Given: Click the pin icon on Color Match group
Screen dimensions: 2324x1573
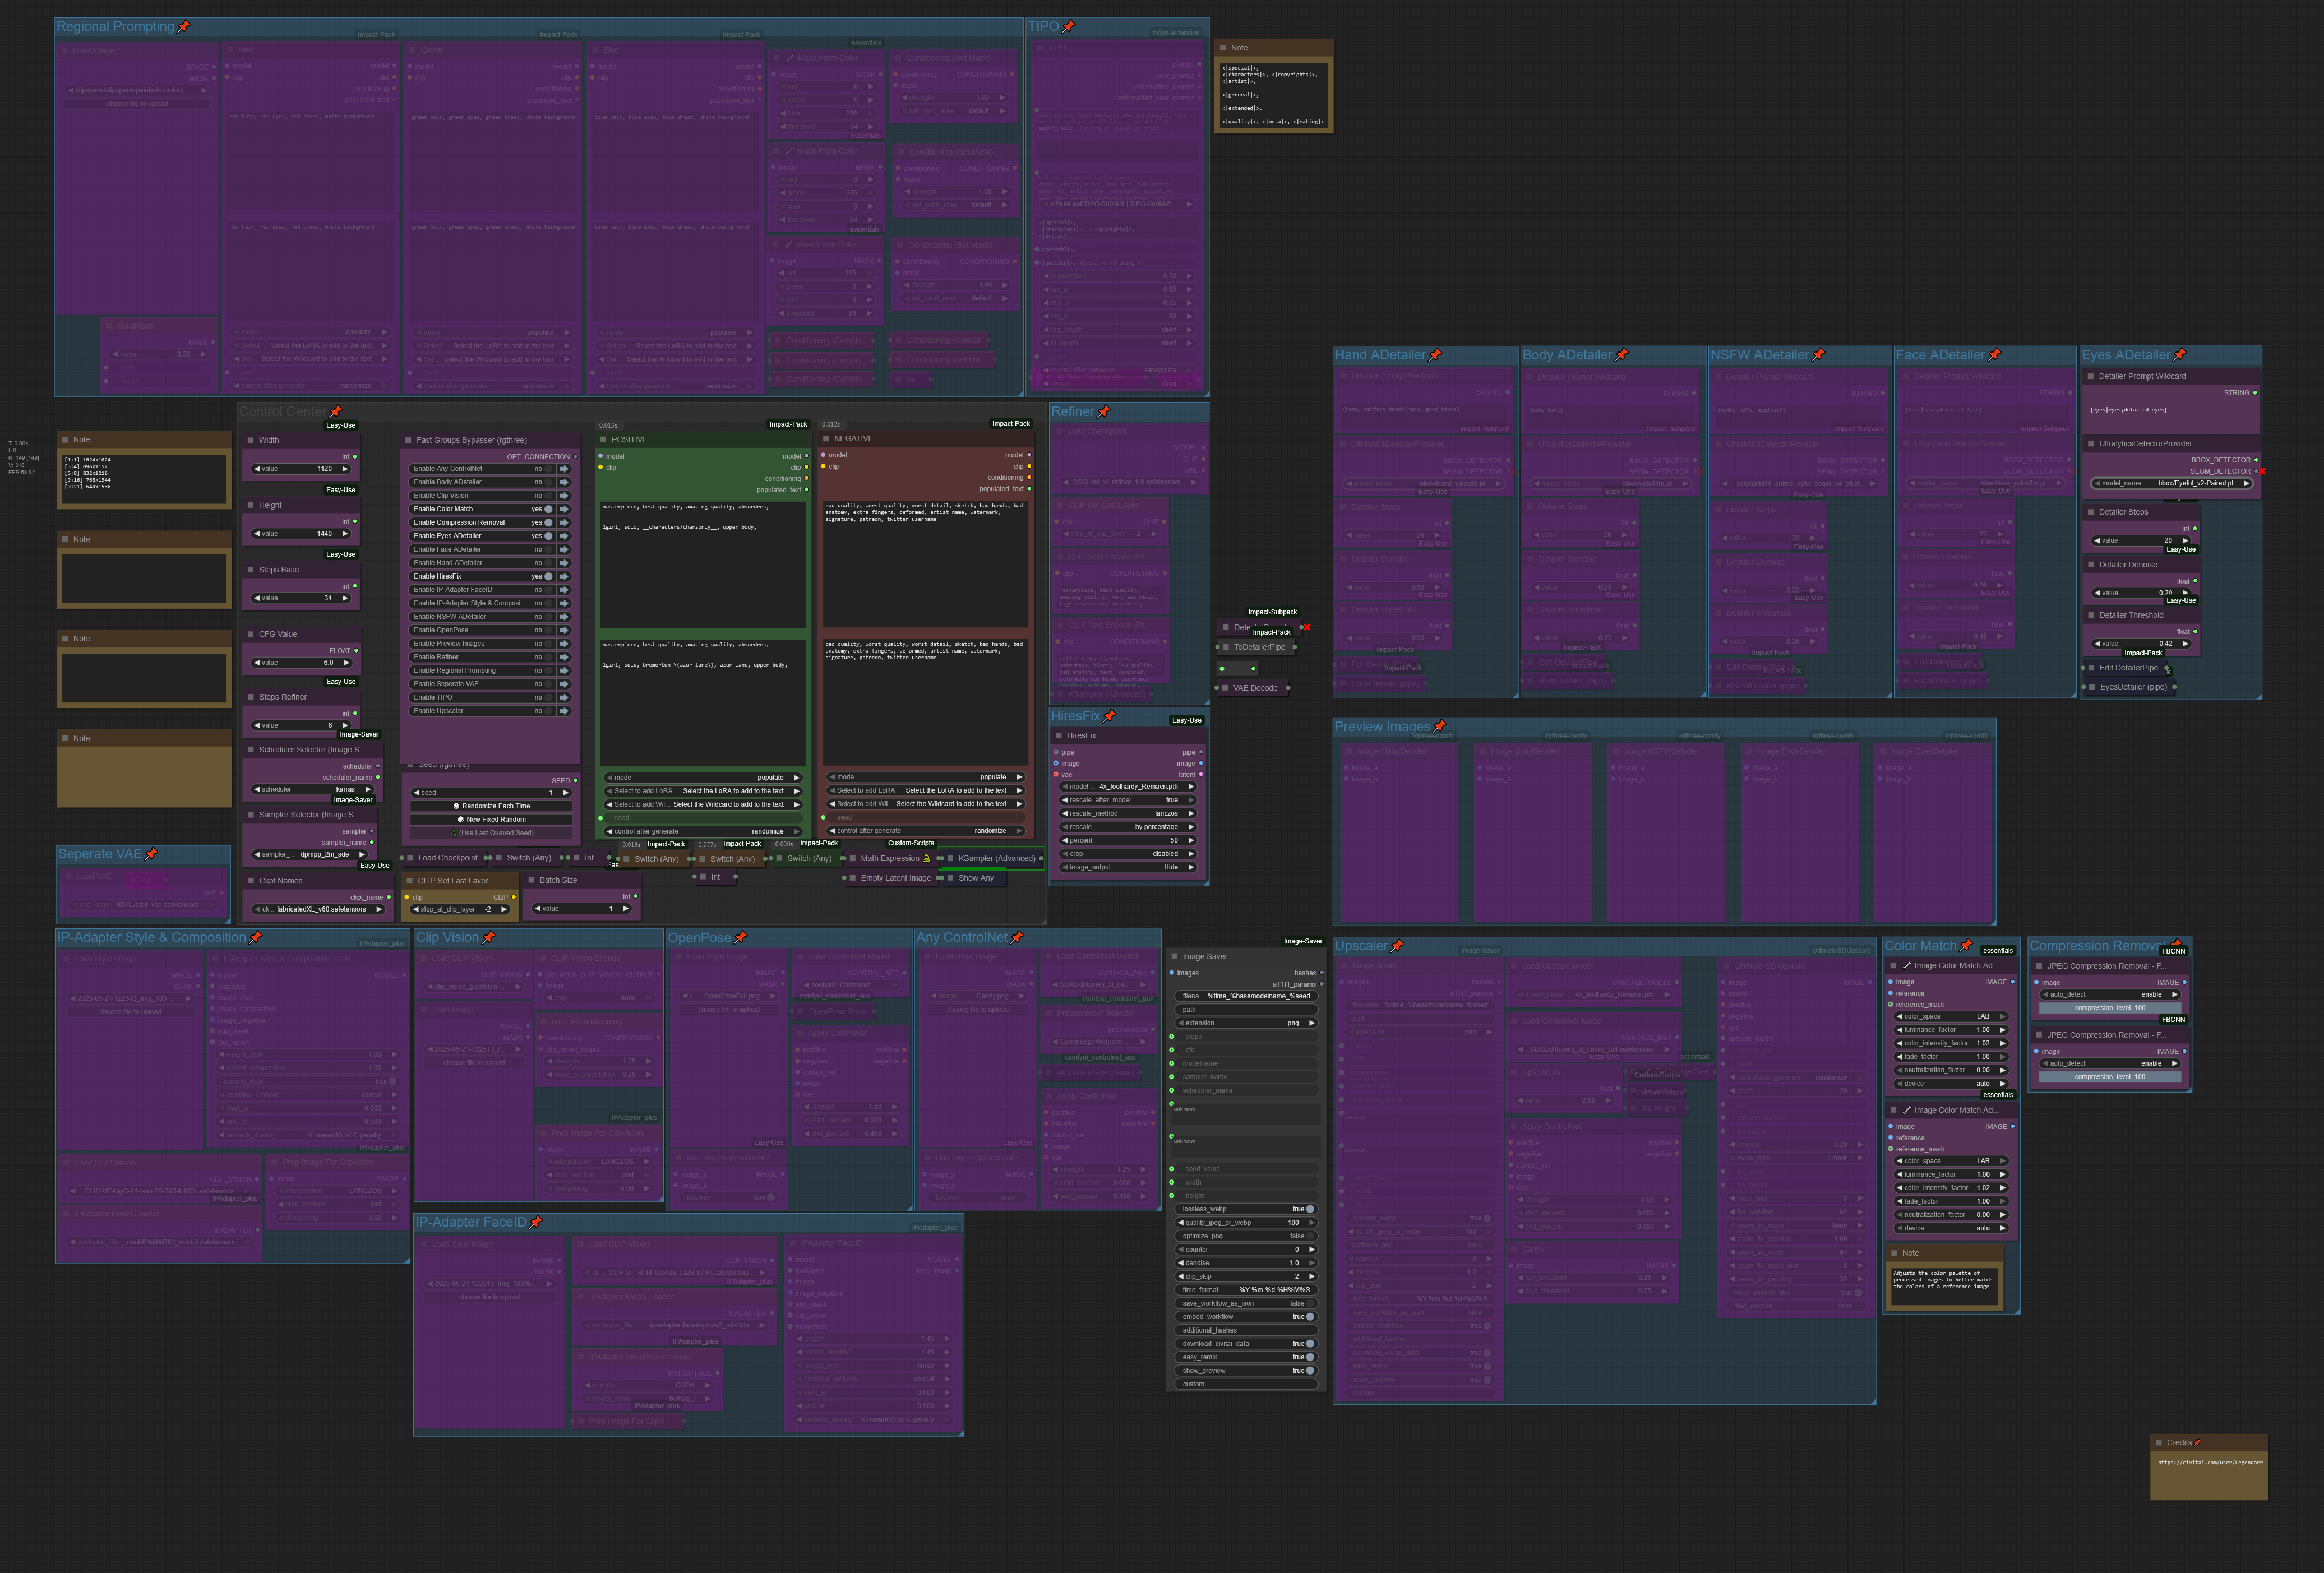Looking at the screenshot, I should click(1966, 946).
